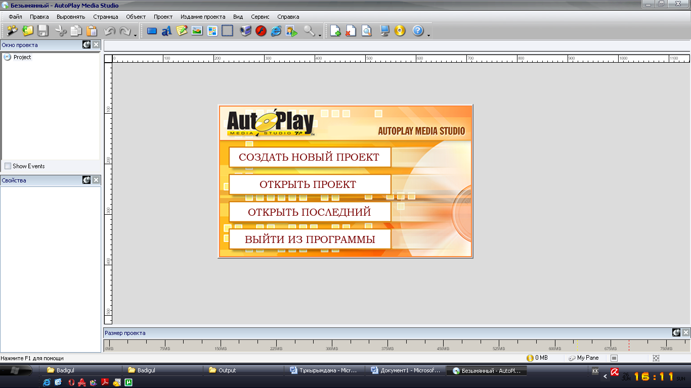
Task: Open dropdown arrow next to zoom magnifier
Action: [x=320, y=34]
